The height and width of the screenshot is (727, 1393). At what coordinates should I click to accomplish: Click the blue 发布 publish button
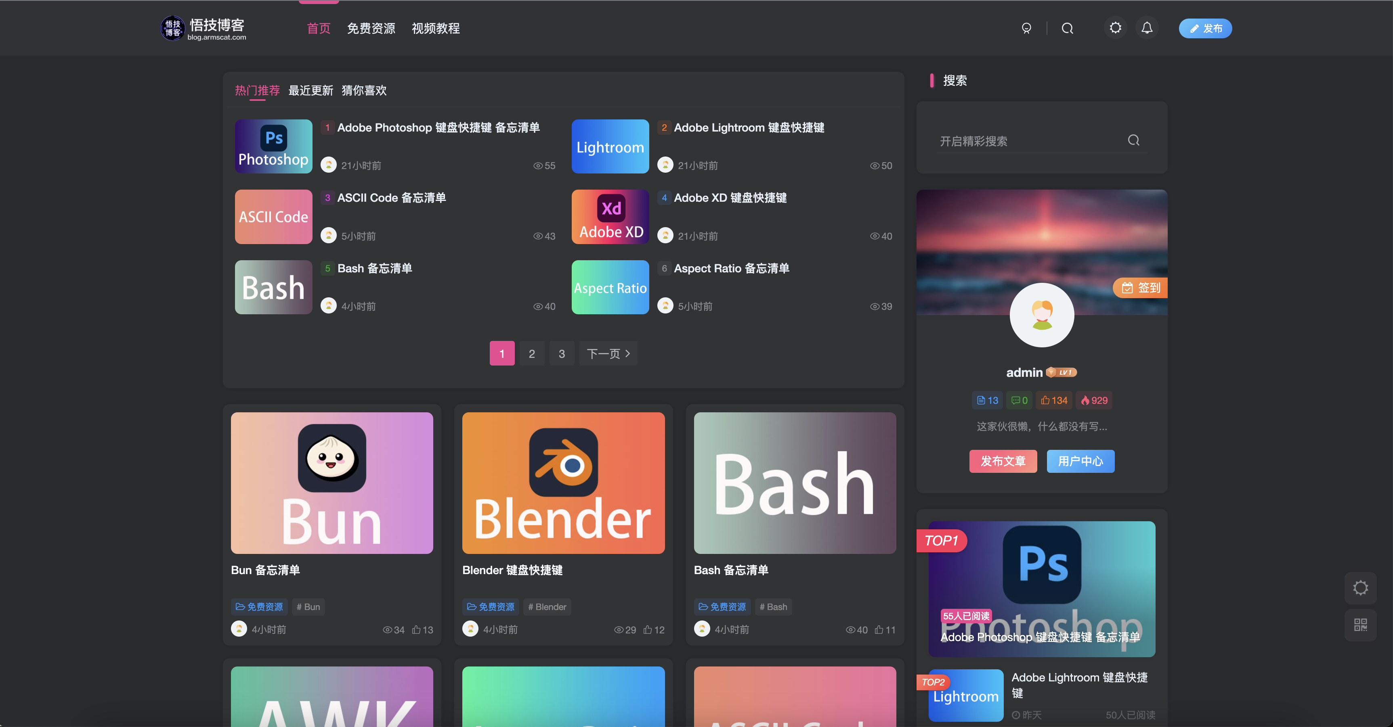point(1205,28)
